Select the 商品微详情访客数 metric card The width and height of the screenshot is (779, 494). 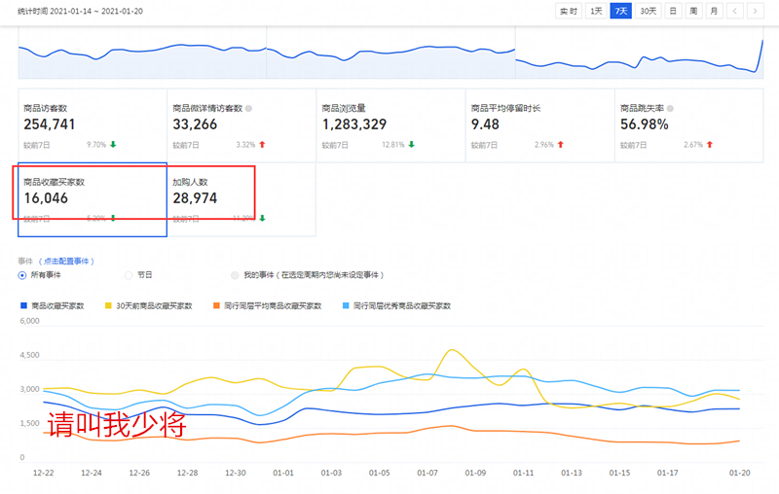click(x=241, y=125)
